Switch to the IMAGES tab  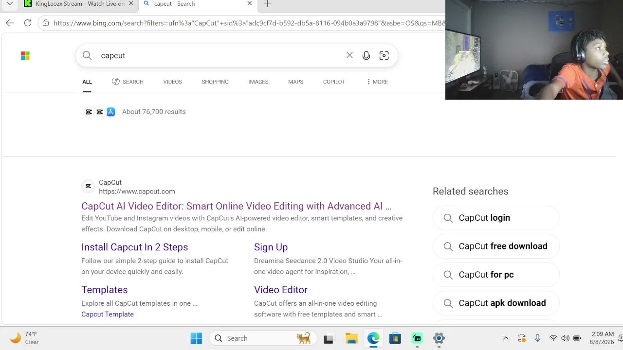point(258,82)
